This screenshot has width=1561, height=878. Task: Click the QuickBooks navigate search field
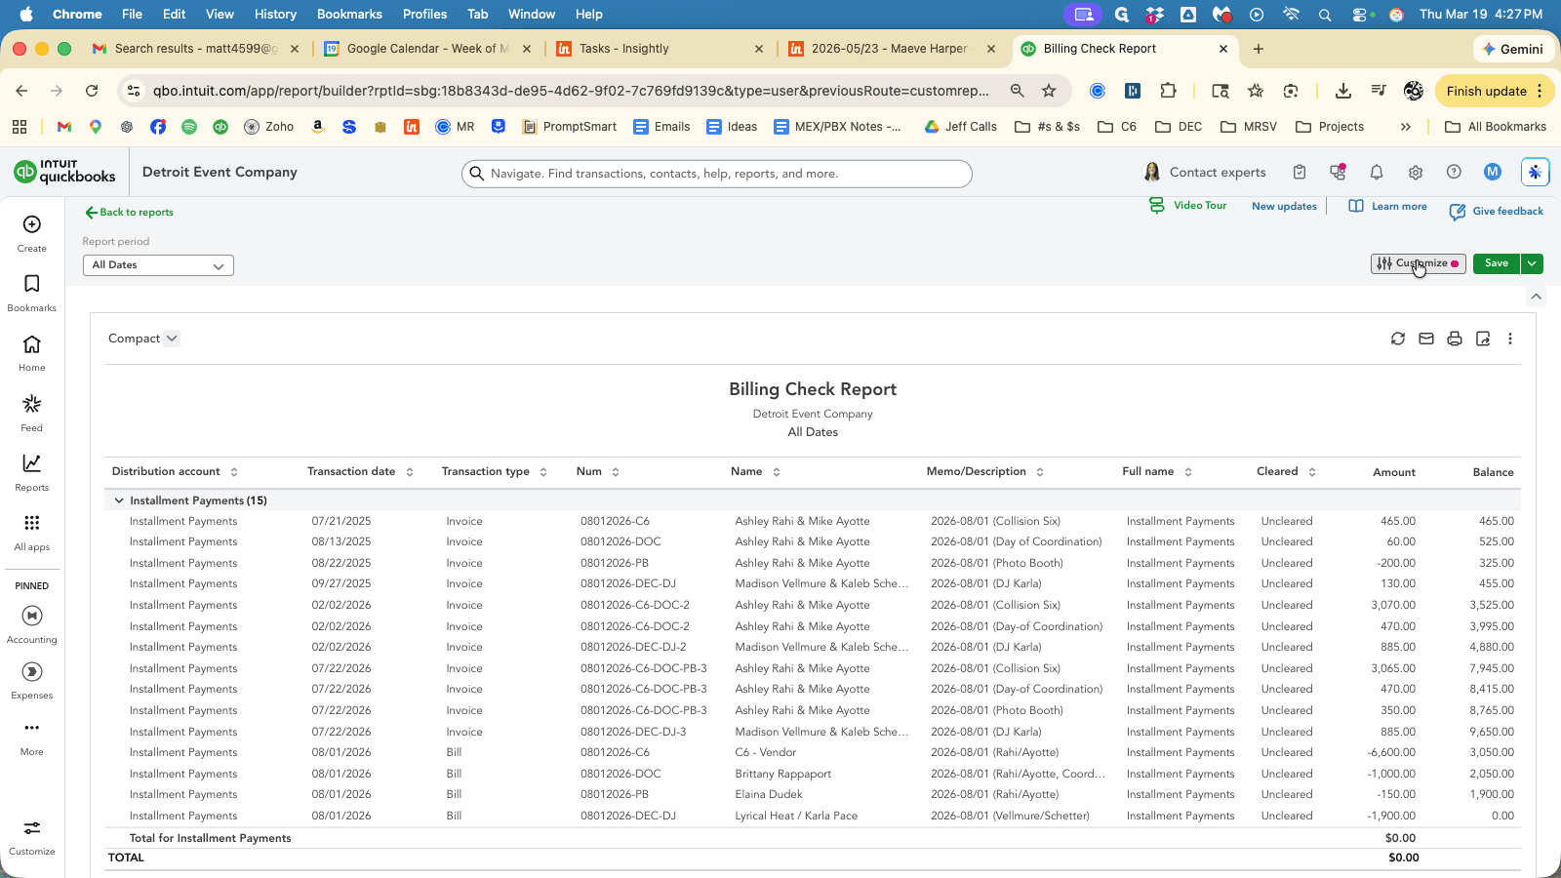(717, 174)
